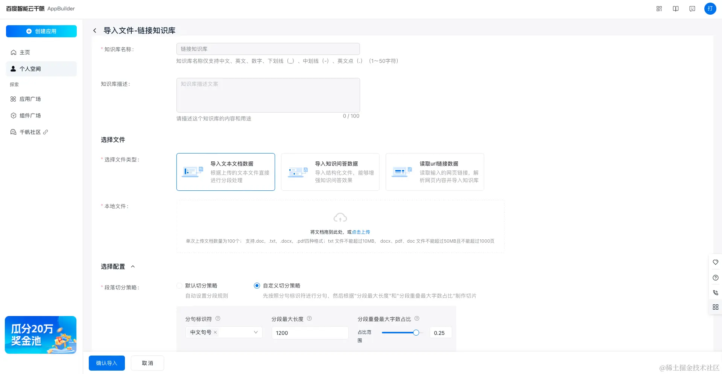Screen dimensions: 722x374
Task: Click the 占比范围 slider handle
Action: pyautogui.click(x=416, y=333)
